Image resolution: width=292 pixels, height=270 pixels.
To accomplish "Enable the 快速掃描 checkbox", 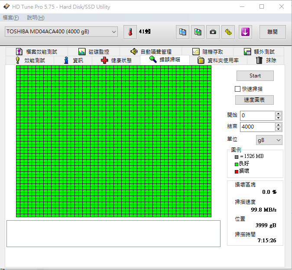I will click(237, 89).
